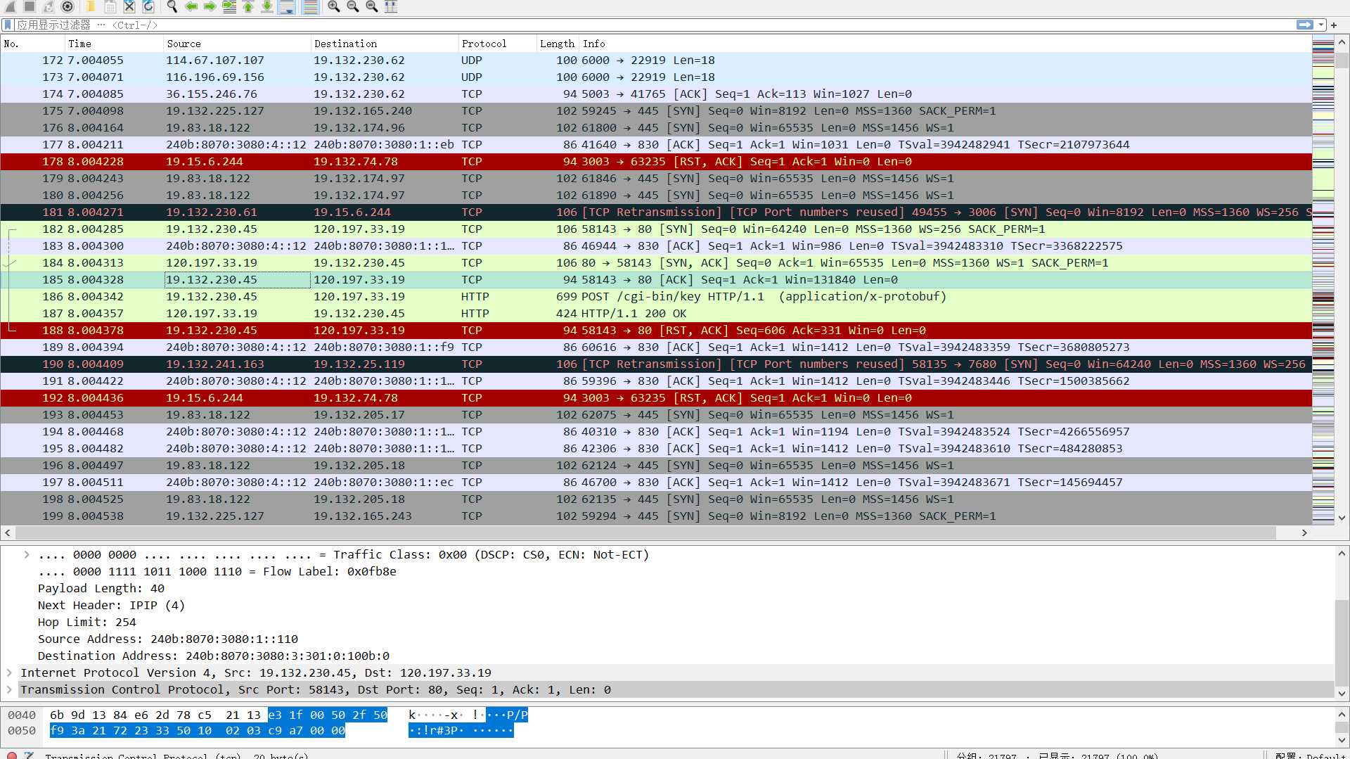Viewport: 1350px width, 759px height.
Task: Go back to previous packet arrow
Action: pos(191,7)
